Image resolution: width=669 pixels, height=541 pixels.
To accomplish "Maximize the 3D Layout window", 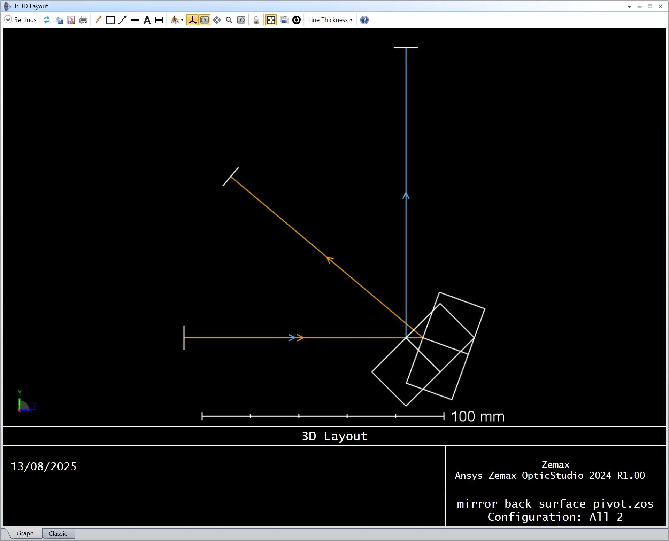I will 650,6.
